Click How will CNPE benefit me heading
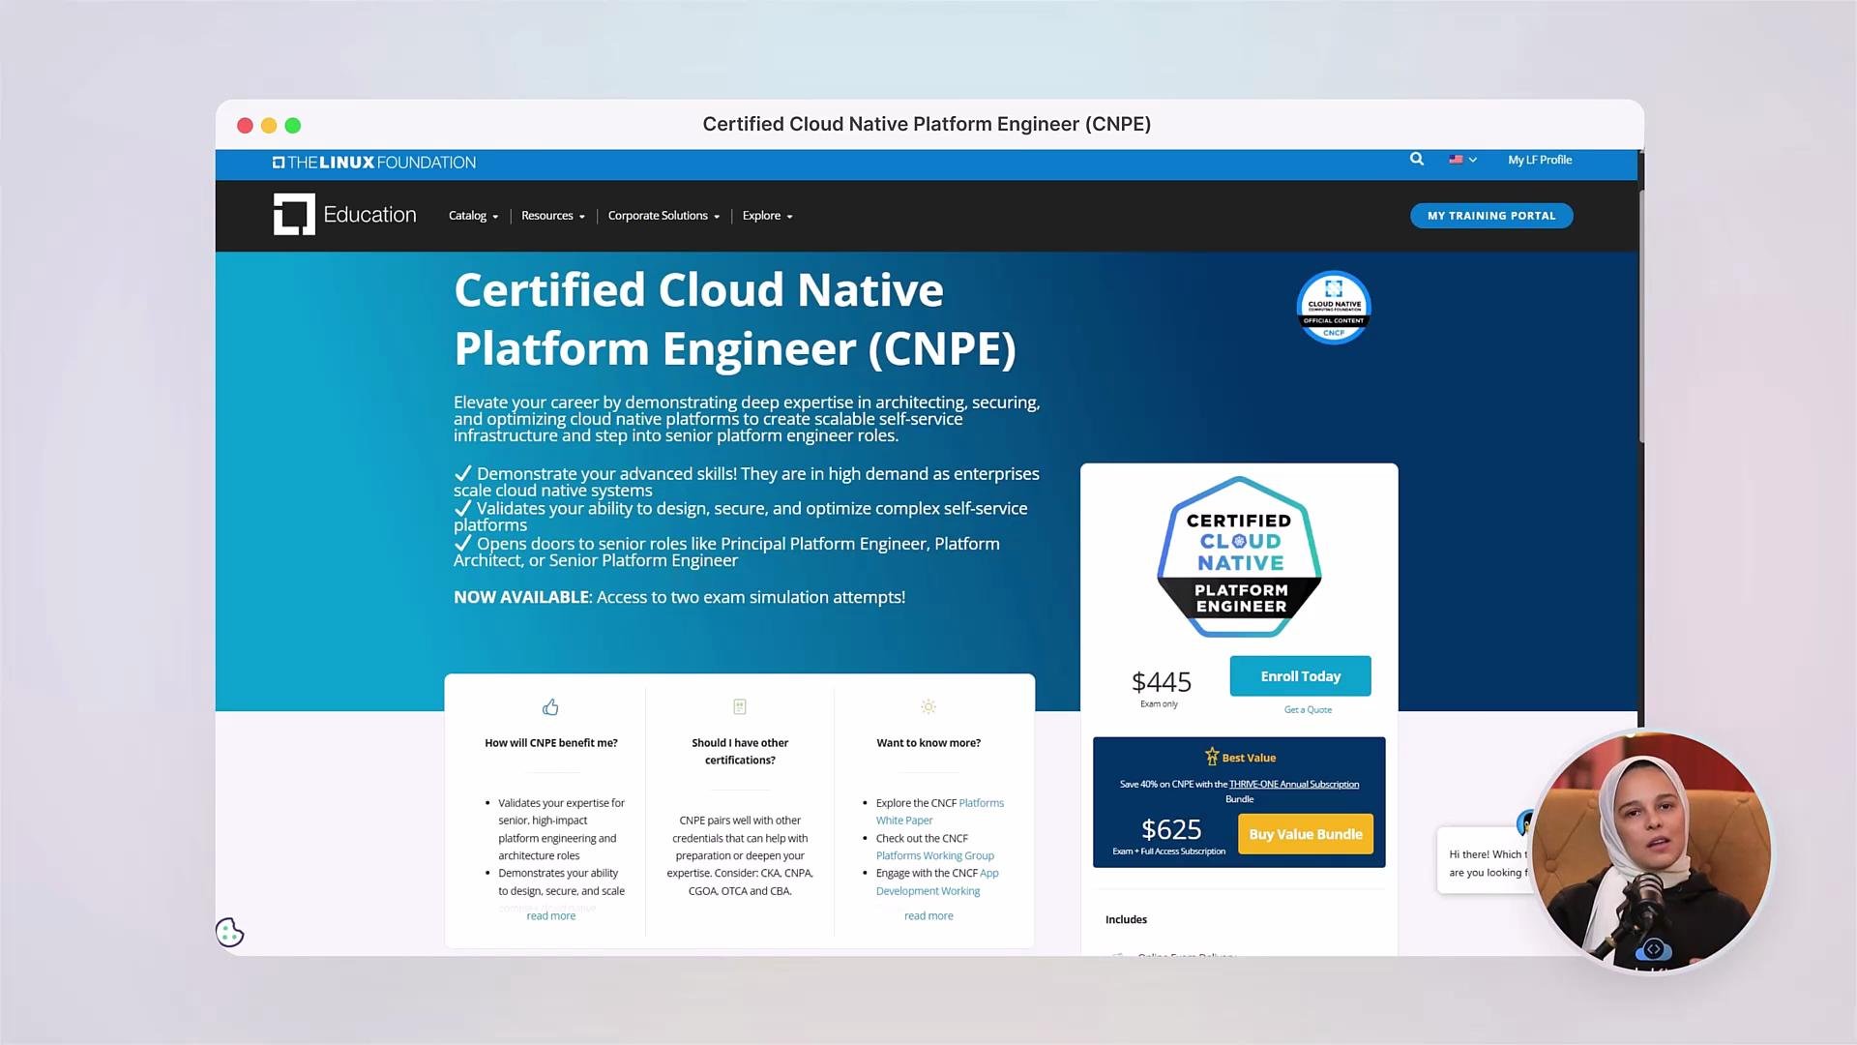 pos(550,743)
